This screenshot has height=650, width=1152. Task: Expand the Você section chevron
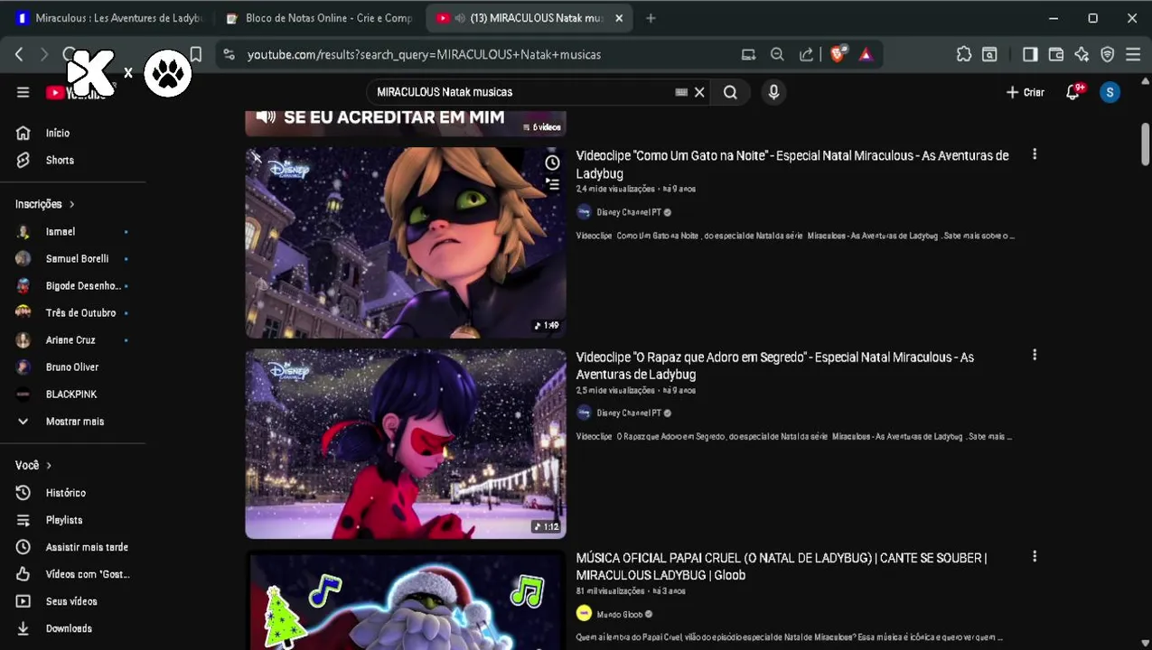click(49, 465)
